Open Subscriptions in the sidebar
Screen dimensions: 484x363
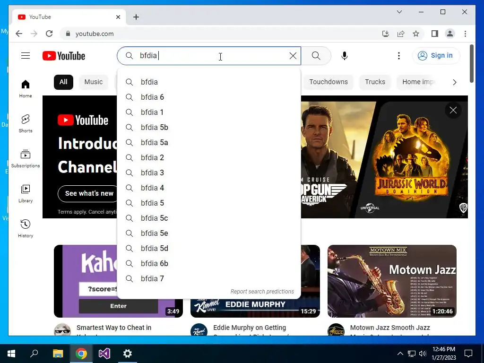[x=26, y=159]
